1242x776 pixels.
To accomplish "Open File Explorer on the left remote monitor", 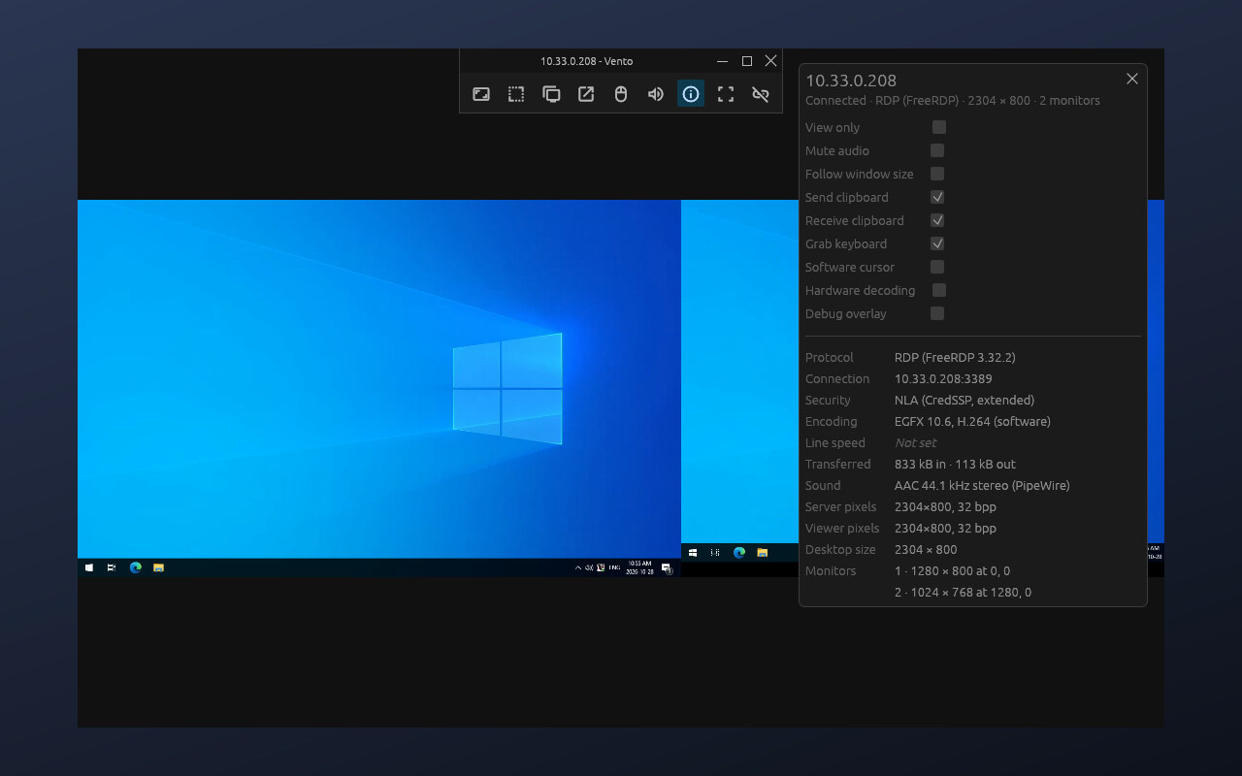I will tap(158, 567).
